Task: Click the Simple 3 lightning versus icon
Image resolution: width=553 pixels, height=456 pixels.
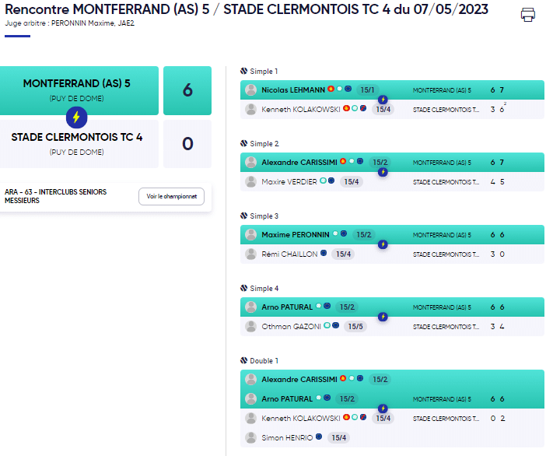Action: 383,244
